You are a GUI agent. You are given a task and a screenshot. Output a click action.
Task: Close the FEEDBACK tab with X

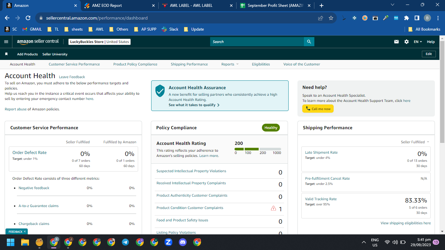point(25,232)
